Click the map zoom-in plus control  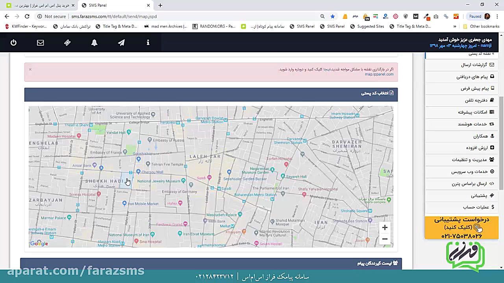coord(385,227)
